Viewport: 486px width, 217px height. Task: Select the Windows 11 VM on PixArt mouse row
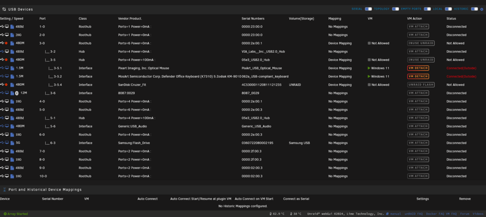click(x=380, y=68)
